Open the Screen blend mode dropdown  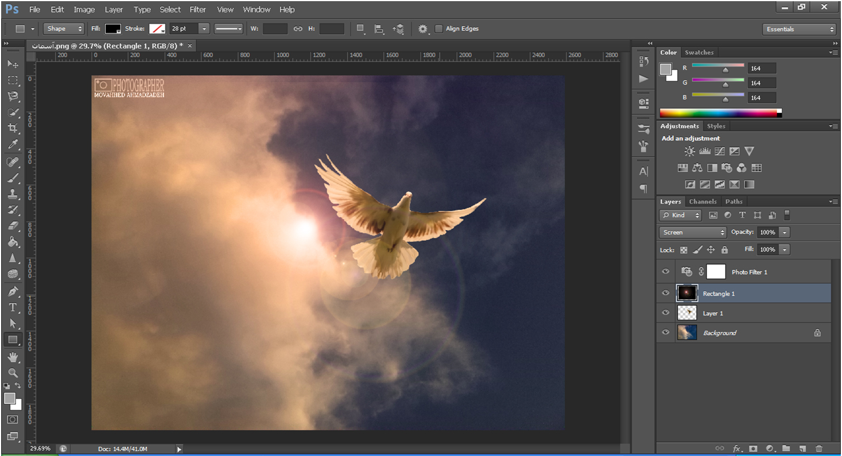click(x=693, y=232)
